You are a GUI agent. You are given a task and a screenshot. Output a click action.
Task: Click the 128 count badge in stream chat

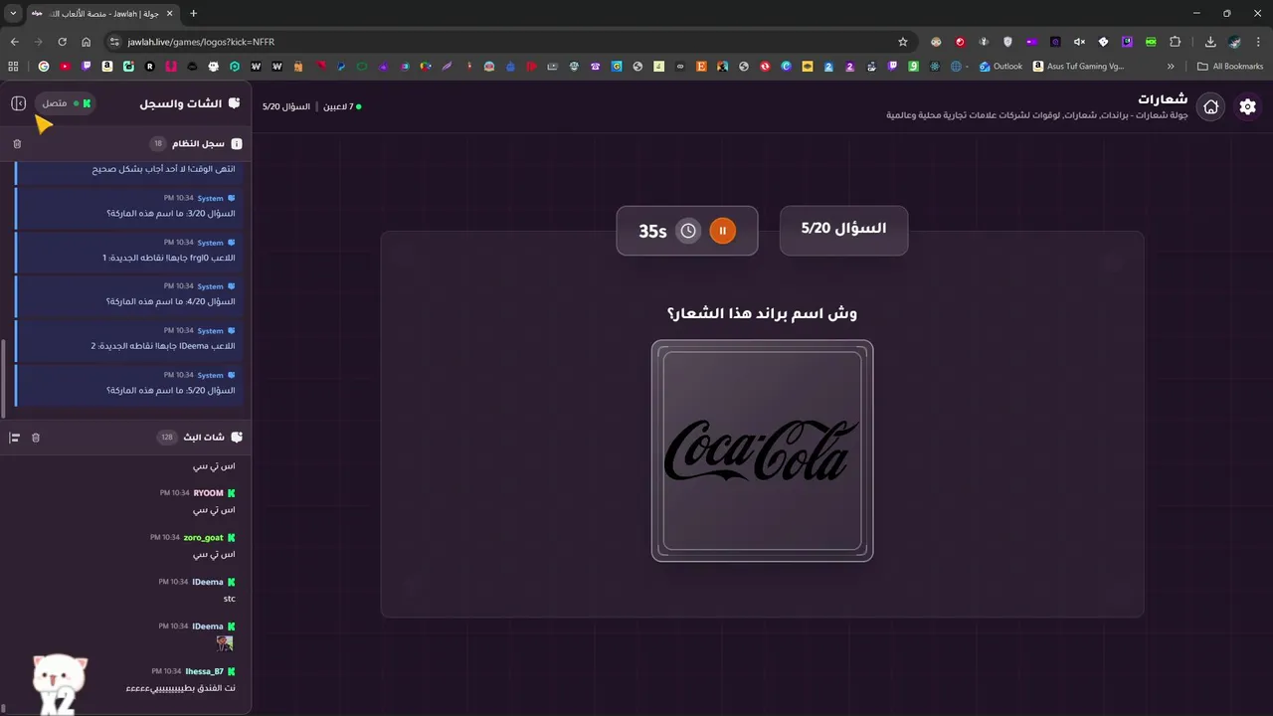point(166,438)
